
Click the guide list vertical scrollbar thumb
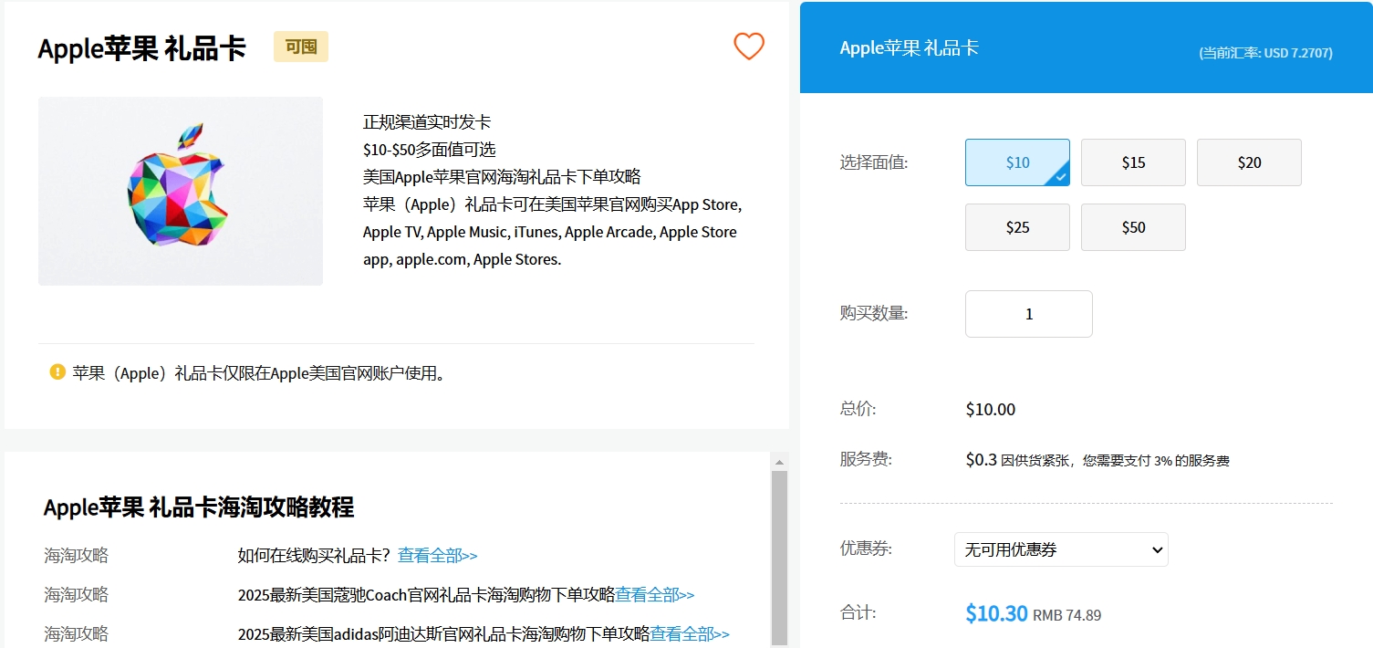[x=779, y=557]
